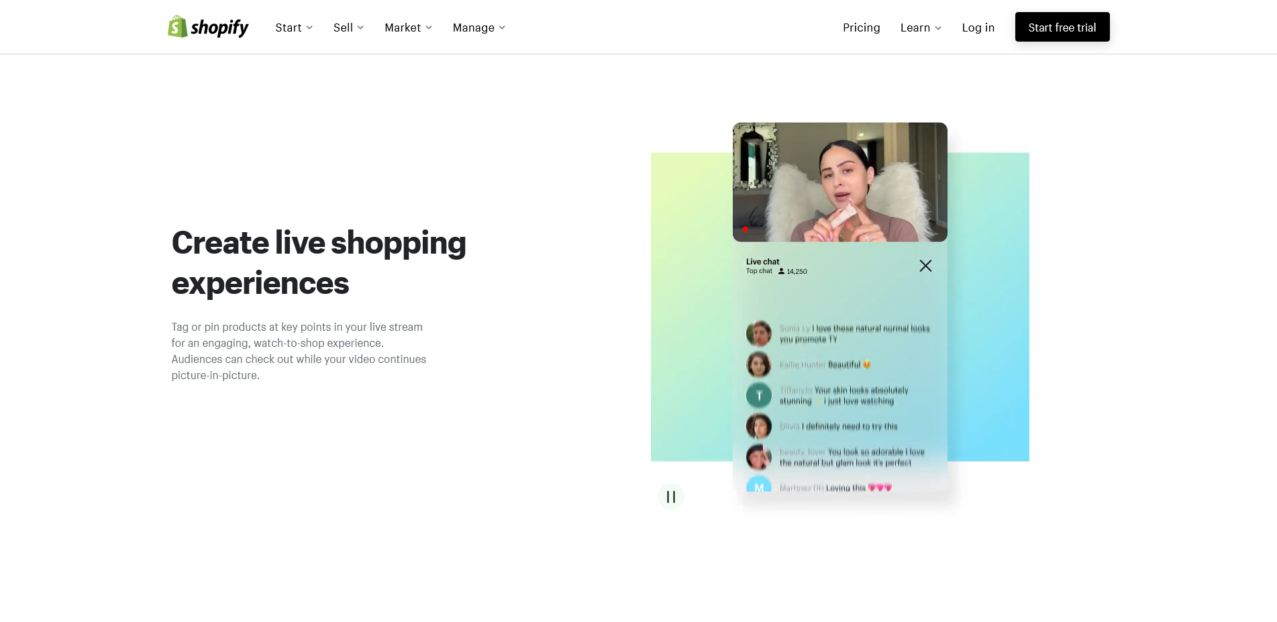The width and height of the screenshot is (1277, 622).
Task: Go to the Pricing page
Action: click(861, 28)
